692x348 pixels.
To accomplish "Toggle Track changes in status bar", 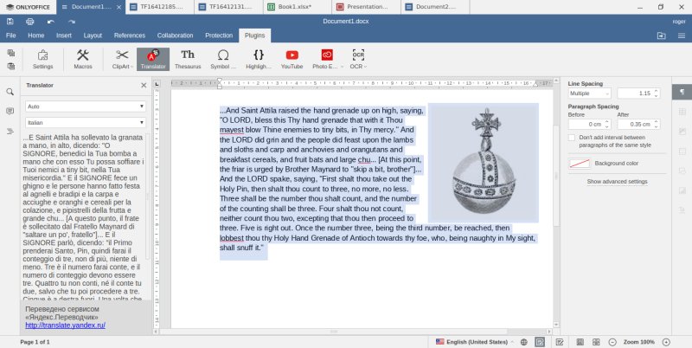I will pyautogui.click(x=560, y=342).
